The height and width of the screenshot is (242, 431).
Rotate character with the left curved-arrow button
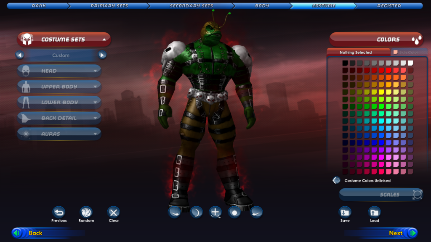[174, 212]
